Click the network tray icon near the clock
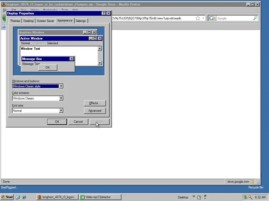The image size is (269, 201). pyautogui.click(x=245, y=197)
